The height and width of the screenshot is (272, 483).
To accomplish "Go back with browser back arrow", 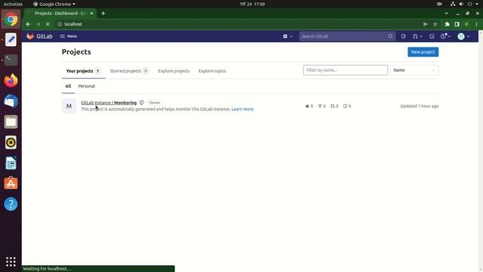I will pos(29,24).
